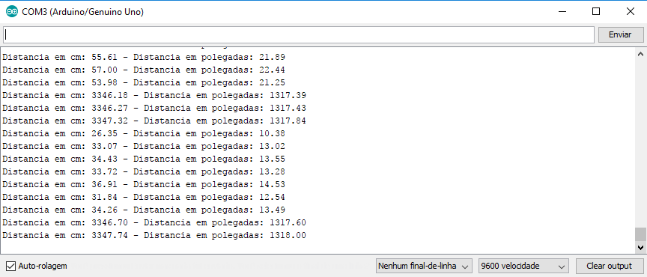647x277 pixels.
Task: Select the line with 33.07 cm reading
Action: pyautogui.click(x=144, y=146)
